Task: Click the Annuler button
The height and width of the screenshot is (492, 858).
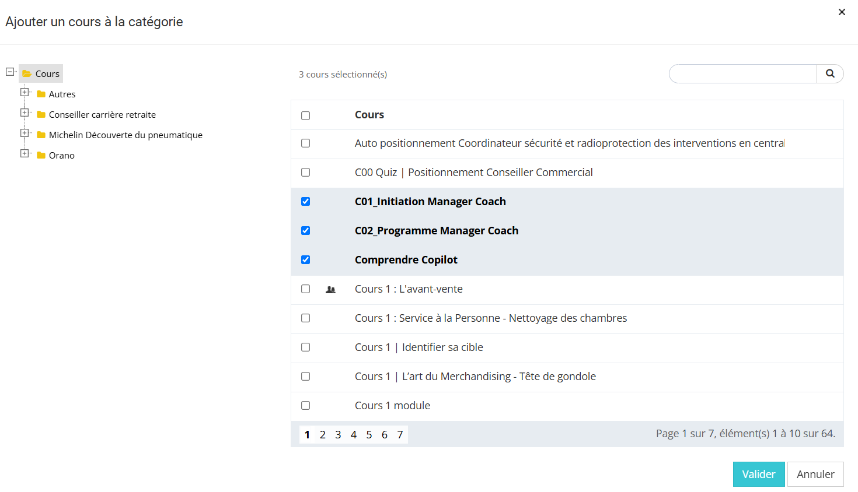Action: 815,475
